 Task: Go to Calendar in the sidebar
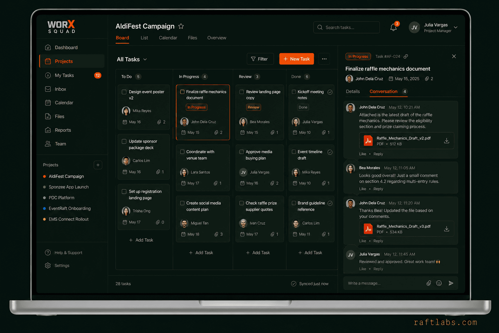click(72, 103)
